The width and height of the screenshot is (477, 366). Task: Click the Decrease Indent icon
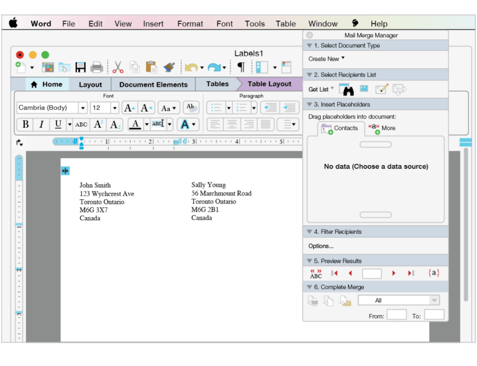coord(270,107)
